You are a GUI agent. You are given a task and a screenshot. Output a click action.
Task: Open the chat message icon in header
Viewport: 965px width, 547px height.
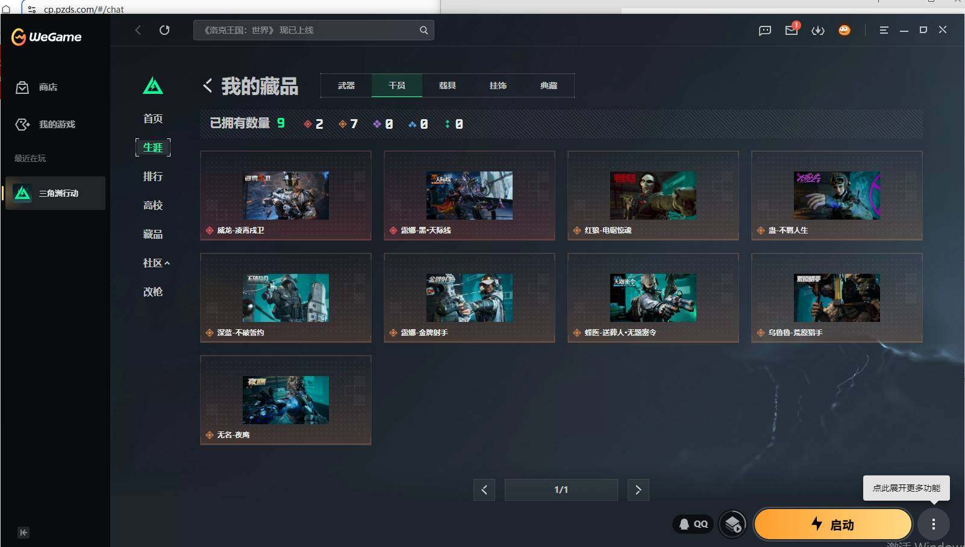pos(765,30)
